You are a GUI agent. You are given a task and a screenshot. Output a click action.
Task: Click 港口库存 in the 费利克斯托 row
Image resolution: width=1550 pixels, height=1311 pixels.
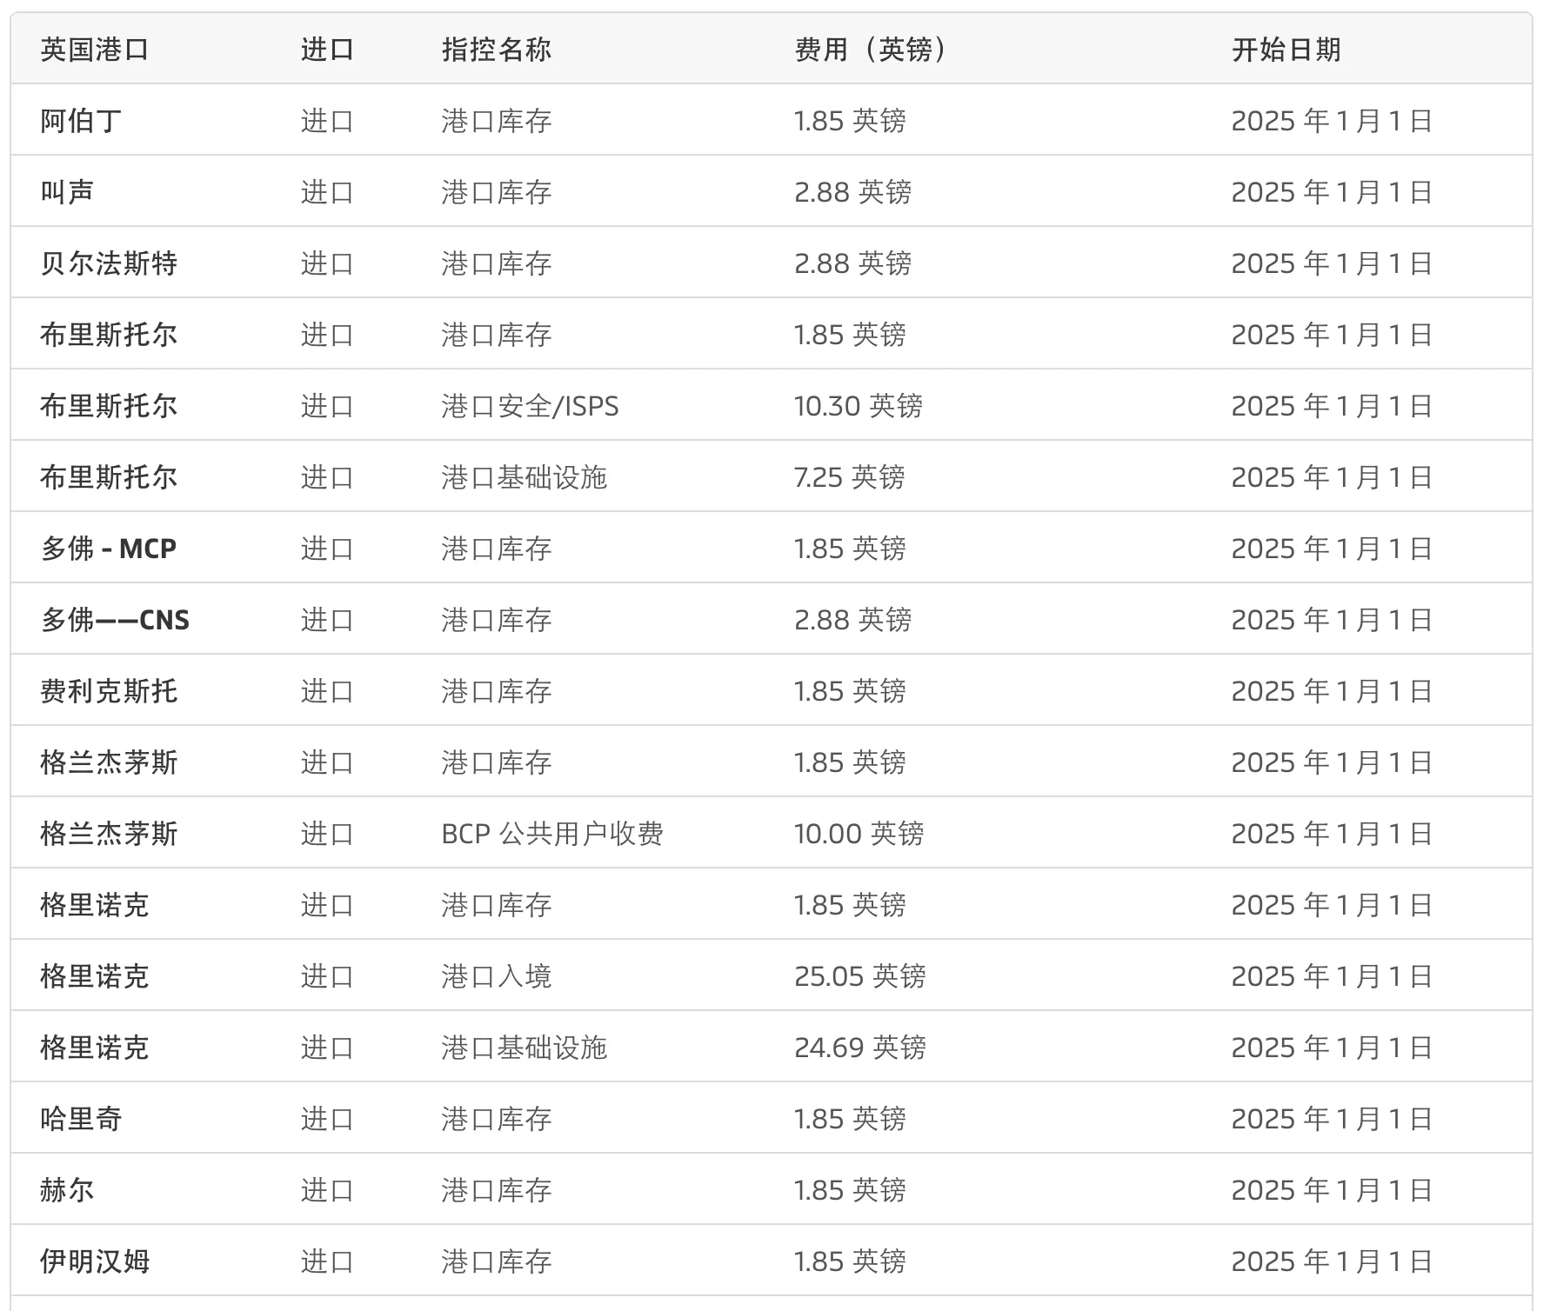[496, 691]
